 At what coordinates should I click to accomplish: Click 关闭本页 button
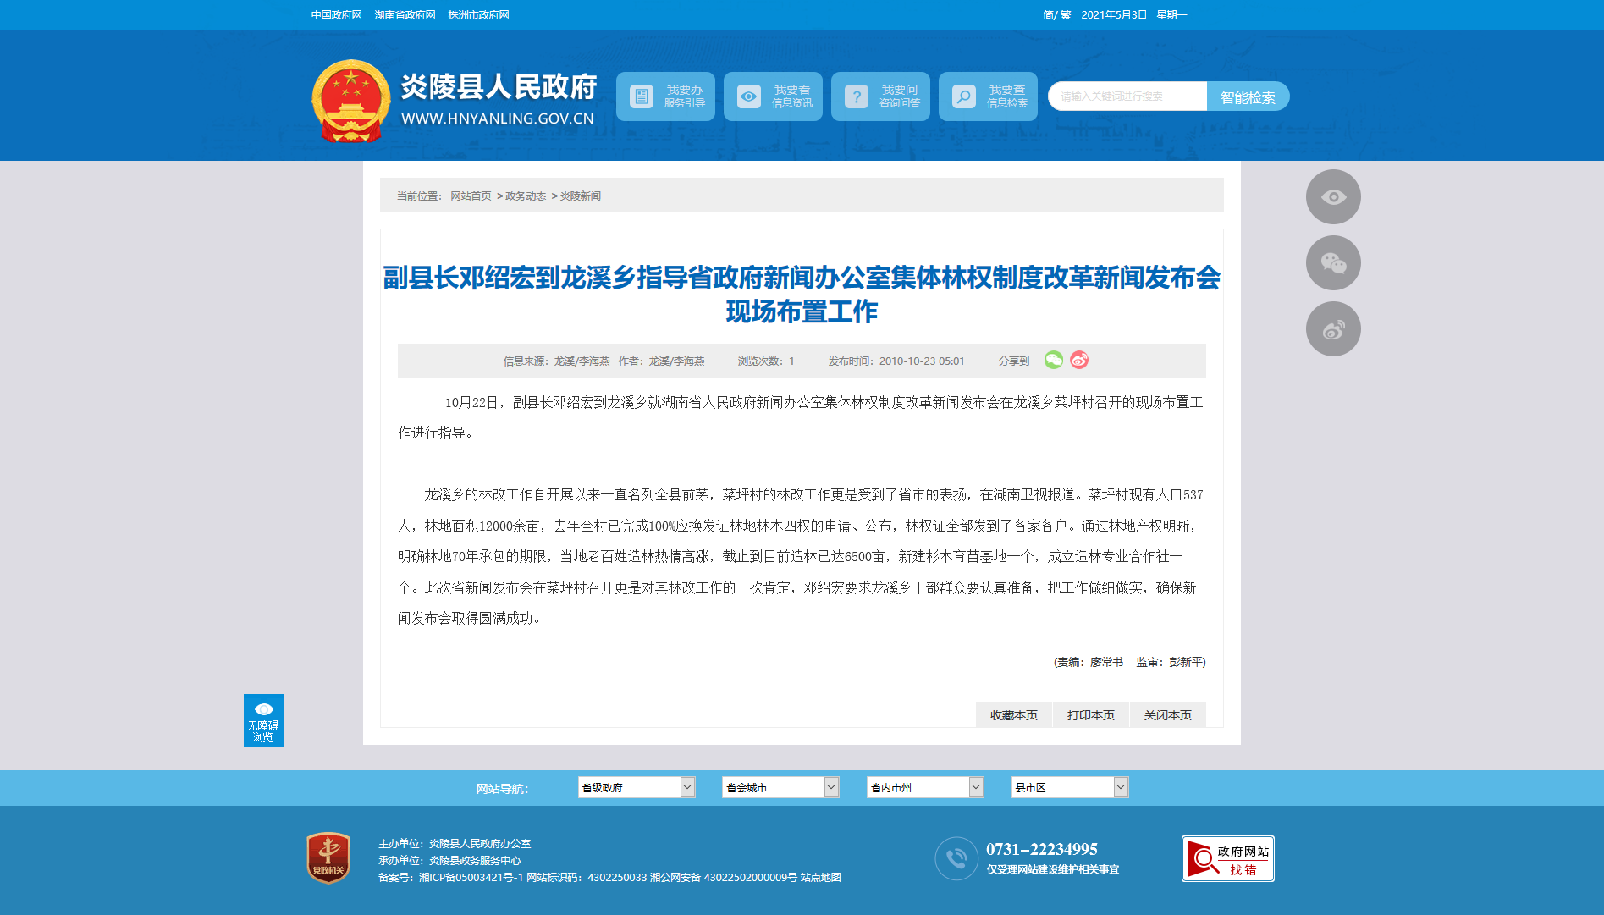coord(1168,715)
